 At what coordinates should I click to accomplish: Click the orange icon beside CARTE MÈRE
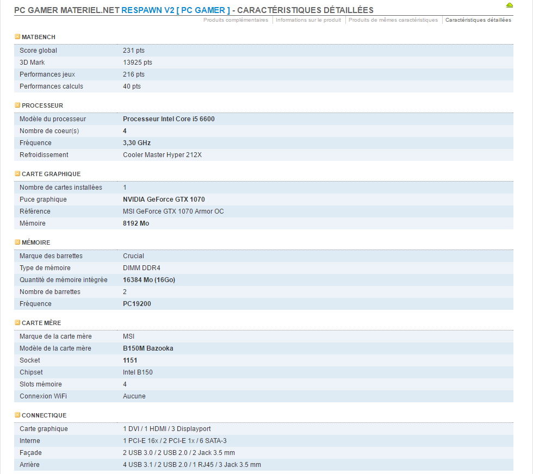click(x=17, y=323)
